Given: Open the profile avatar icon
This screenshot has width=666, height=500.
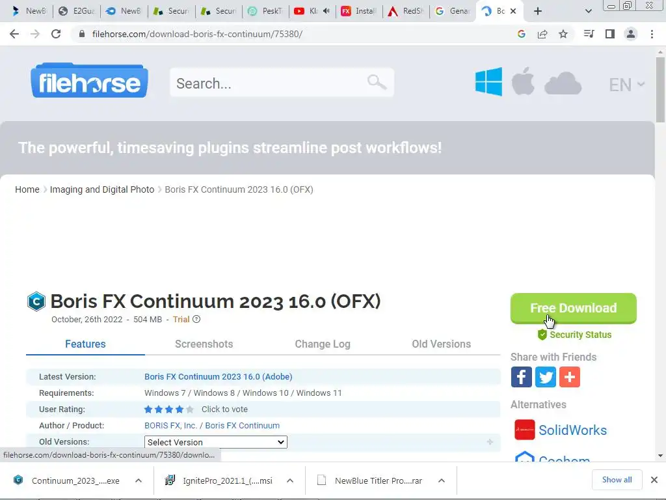Looking at the screenshot, I should (x=631, y=34).
